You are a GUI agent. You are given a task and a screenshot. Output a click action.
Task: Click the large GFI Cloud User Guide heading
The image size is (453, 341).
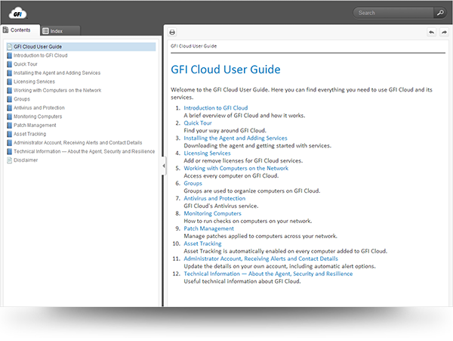(226, 70)
